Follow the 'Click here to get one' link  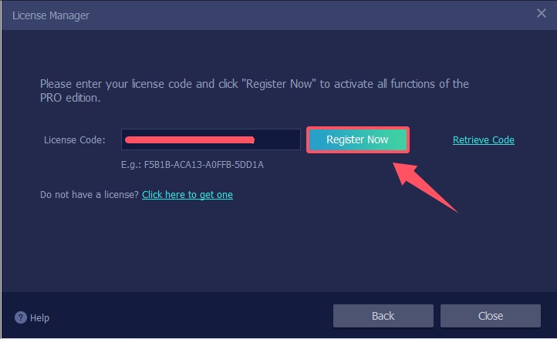(187, 194)
